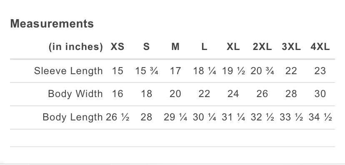Click the Measurements heading
345x165 pixels.
[52, 23]
